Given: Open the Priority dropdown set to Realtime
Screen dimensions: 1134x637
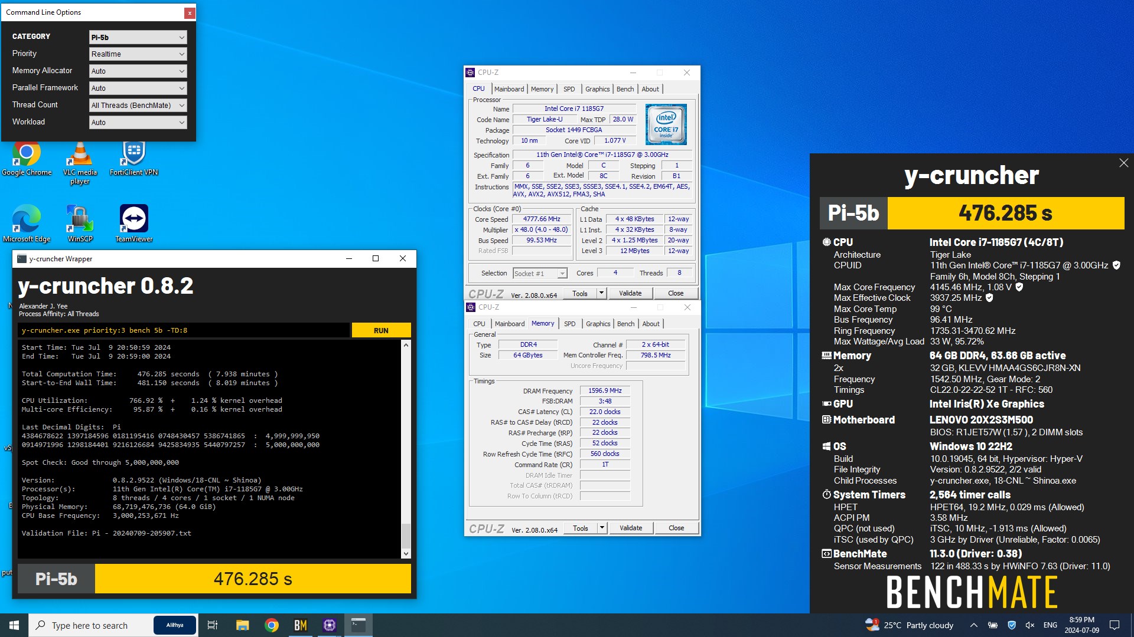Looking at the screenshot, I should click(x=138, y=54).
